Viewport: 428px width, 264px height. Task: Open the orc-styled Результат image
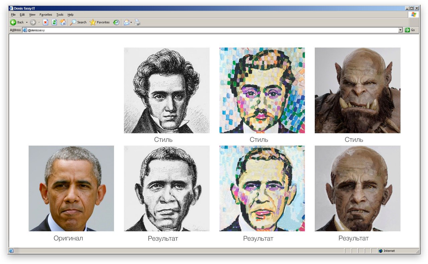click(x=357, y=188)
